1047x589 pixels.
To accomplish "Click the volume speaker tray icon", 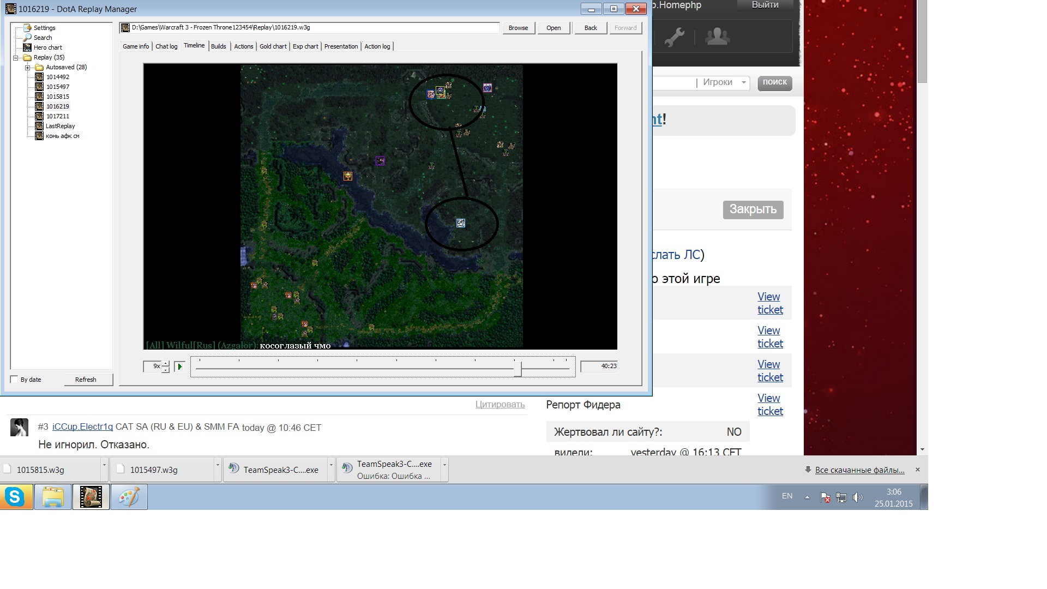I will click(x=857, y=497).
